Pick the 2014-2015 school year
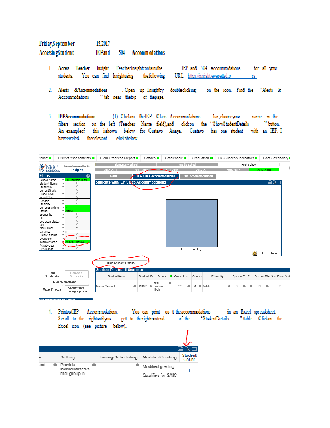The width and height of the screenshot is (330, 428). click(172, 170)
